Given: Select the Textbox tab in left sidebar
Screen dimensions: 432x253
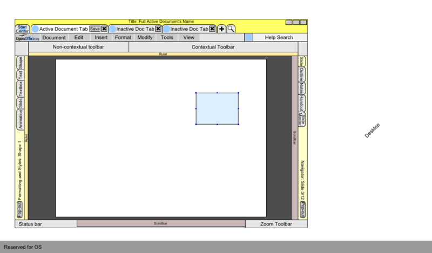Looking at the screenshot, I should pyautogui.click(x=21, y=88).
